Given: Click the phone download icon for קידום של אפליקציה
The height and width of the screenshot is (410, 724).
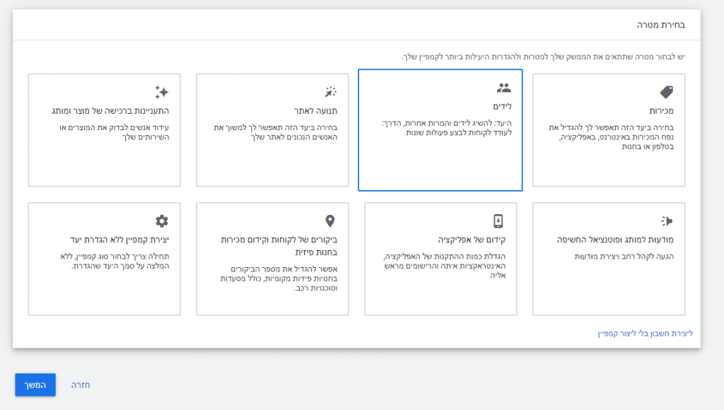Looking at the screenshot, I should (498, 221).
